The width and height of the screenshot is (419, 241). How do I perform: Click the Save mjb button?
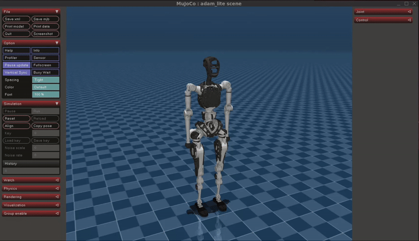click(45, 19)
